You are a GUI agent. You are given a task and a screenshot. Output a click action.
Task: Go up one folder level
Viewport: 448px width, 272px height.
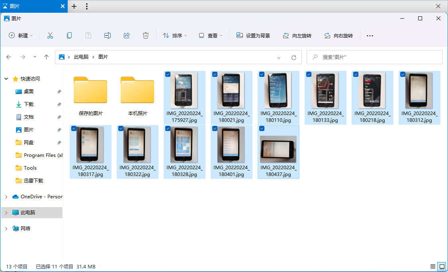(x=46, y=57)
